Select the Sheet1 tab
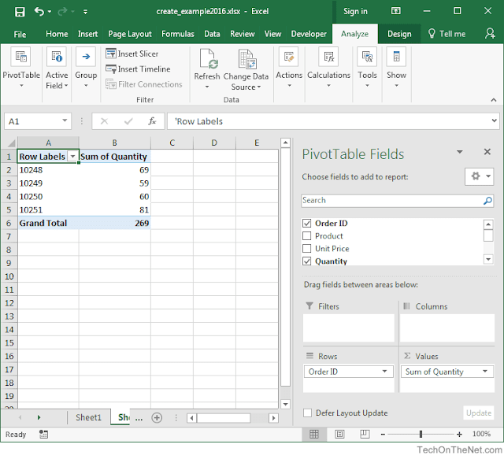The image size is (504, 459). pos(88,417)
